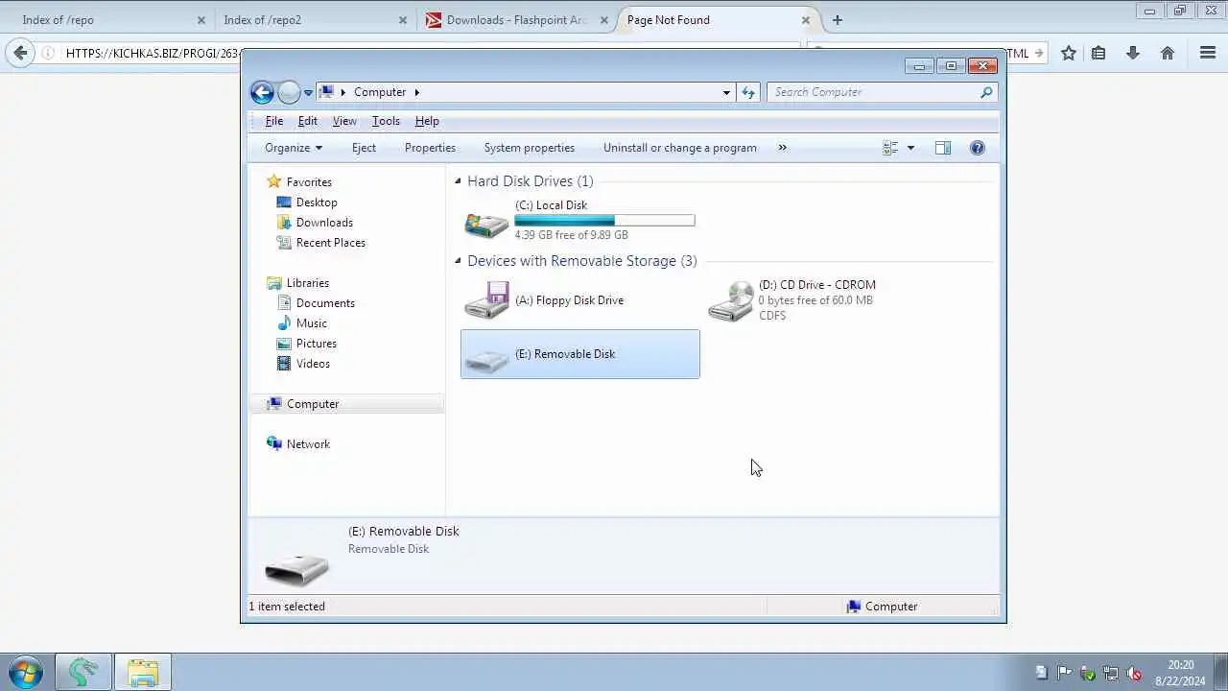The image size is (1228, 691).
Task: Open the View menu
Action: (x=344, y=121)
